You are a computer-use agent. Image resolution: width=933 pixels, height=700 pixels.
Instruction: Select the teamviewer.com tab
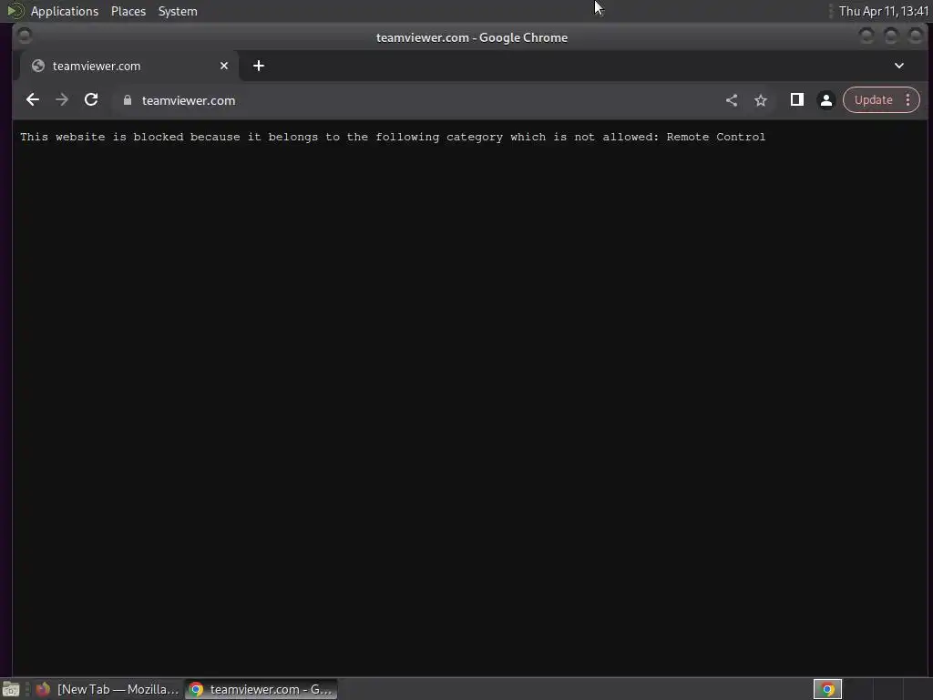coord(129,66)
